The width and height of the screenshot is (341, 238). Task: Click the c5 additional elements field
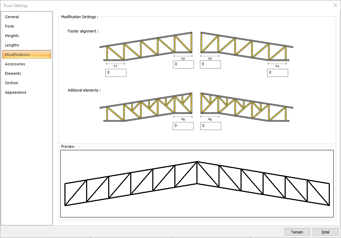tap(183, 126)
